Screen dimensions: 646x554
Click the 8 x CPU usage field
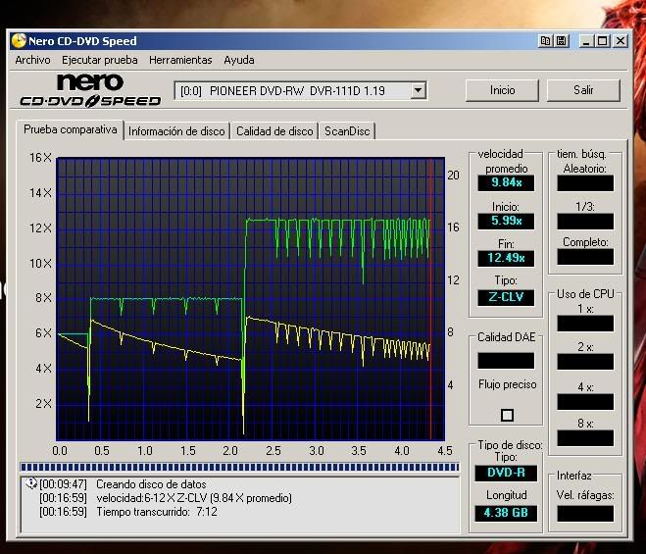point(585,438)
